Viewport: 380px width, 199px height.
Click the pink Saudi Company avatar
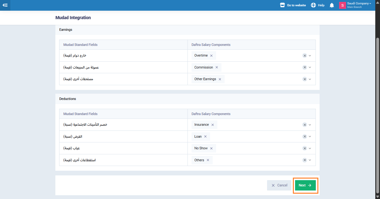[x=342, y=5]
